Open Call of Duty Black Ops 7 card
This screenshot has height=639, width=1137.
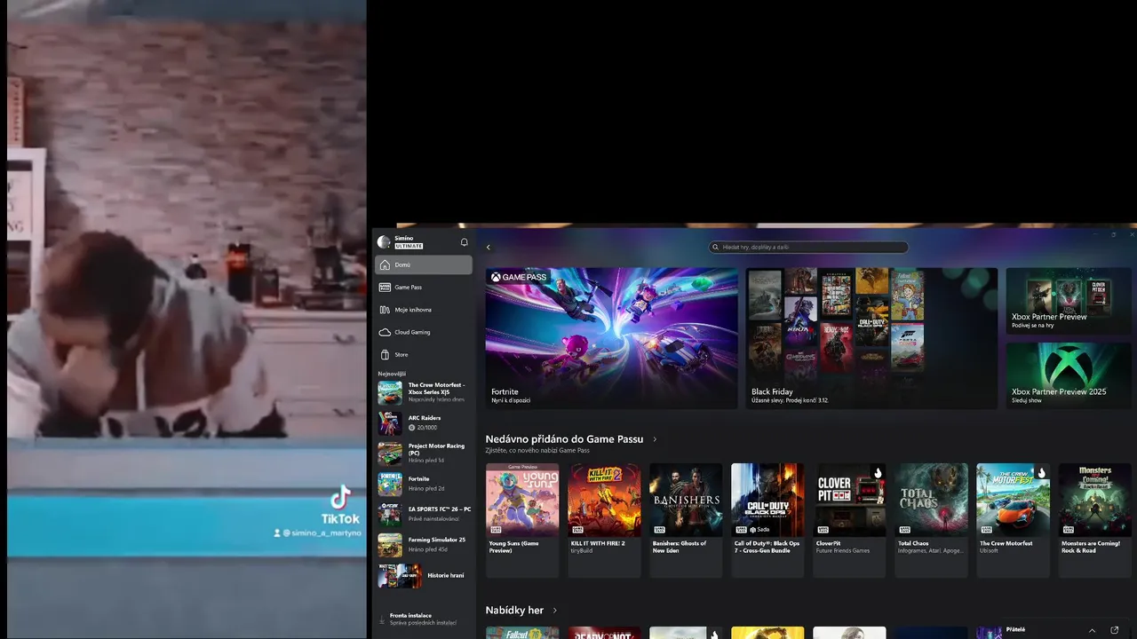coord(767,520)
